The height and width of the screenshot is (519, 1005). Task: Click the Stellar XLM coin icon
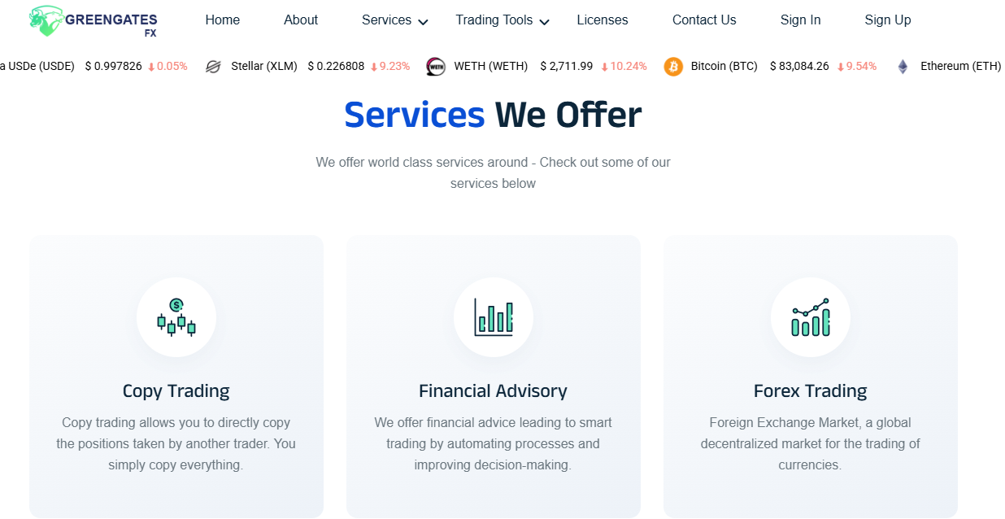coord(213,67)
